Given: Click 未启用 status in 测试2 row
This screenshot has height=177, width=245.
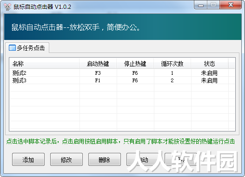Looking at the screenshot, I should 209,73.
